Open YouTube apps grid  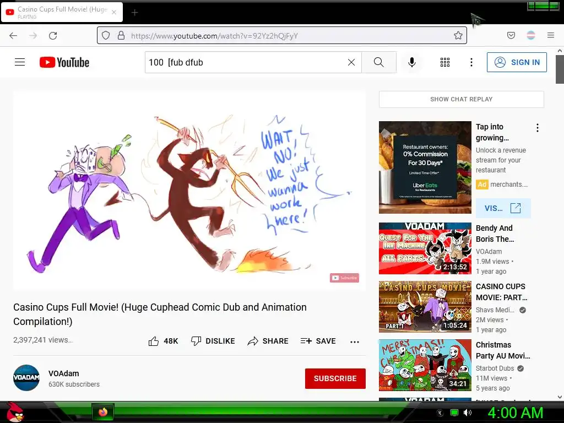pyautogui.click(x=445, y=62)
